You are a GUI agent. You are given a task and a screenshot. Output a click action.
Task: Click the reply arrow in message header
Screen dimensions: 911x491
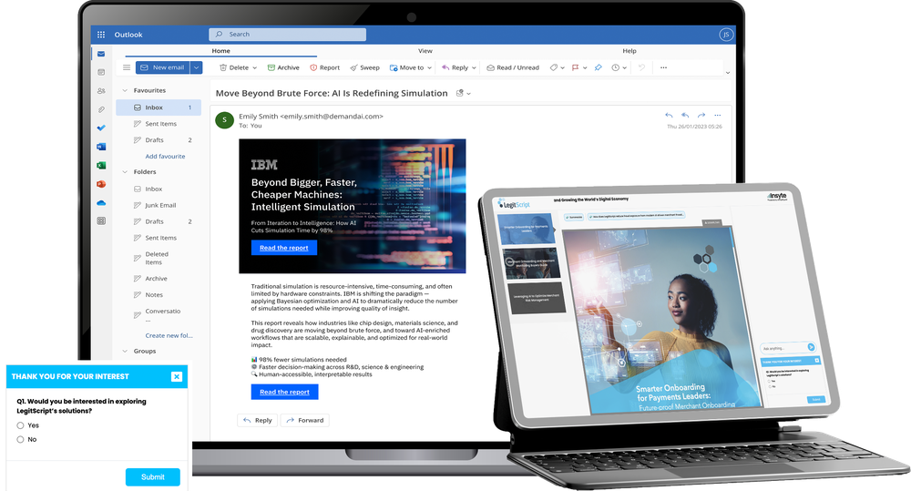669,115
